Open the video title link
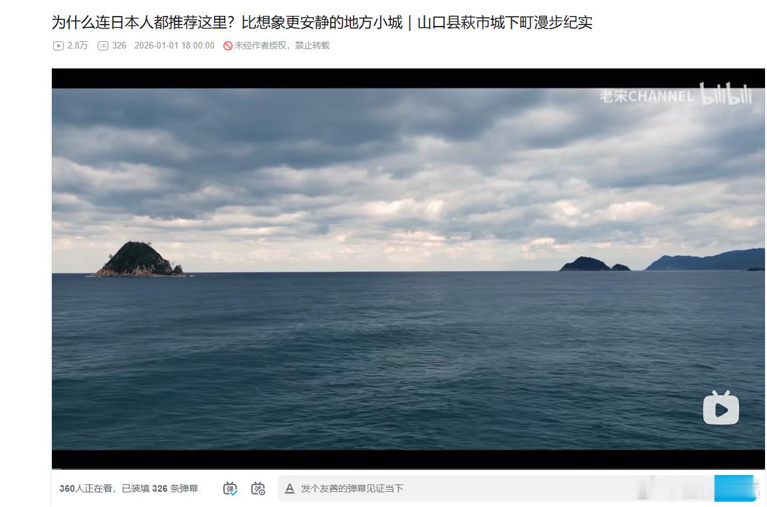 coord(323,22)
